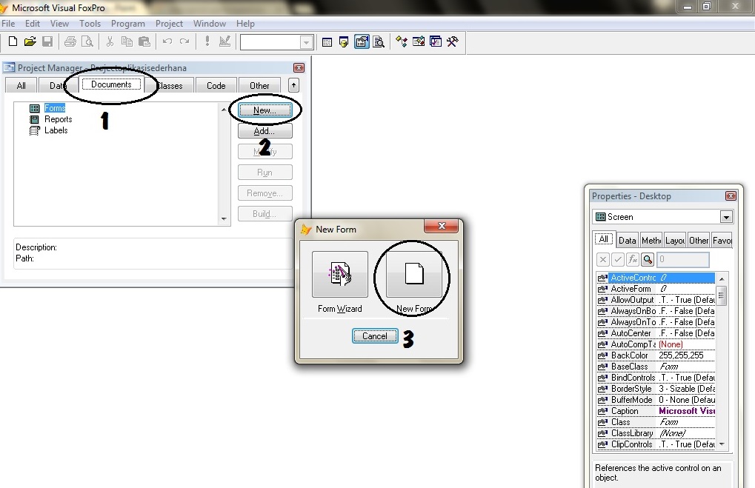Click the Copy toolbar icon

pyautogui.click(x=127, y=42)
